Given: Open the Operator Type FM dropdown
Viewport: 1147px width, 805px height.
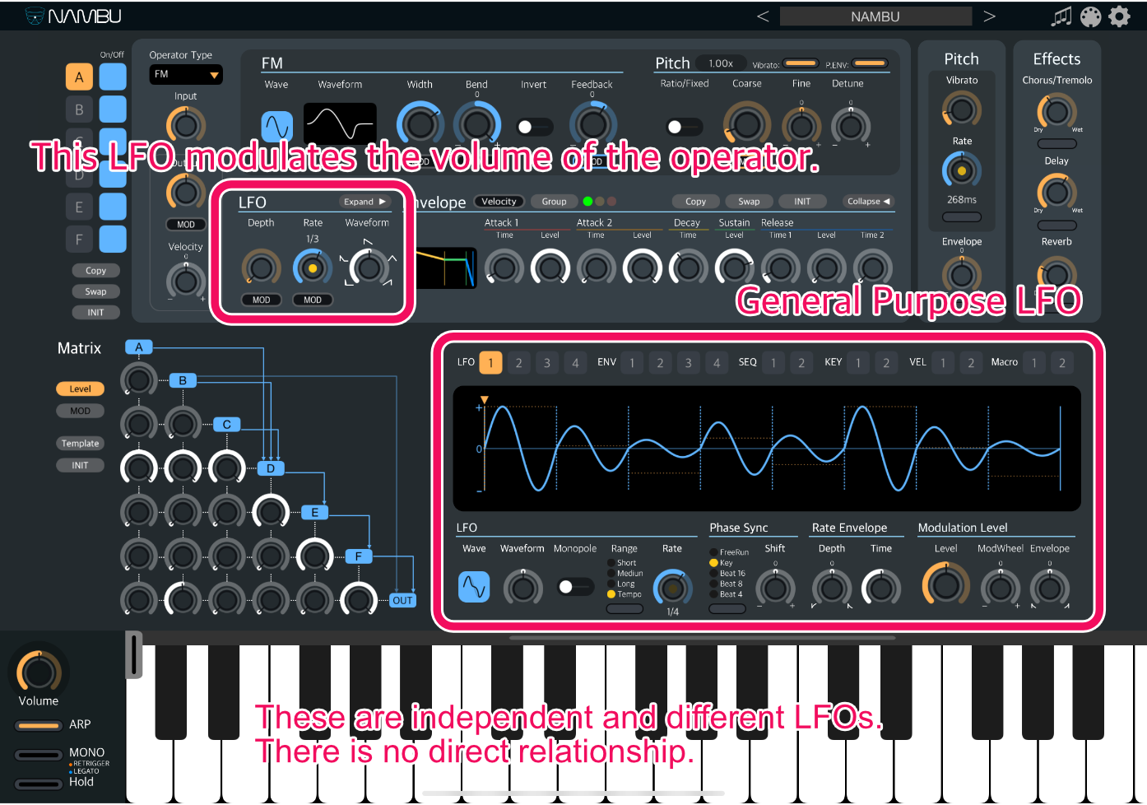Looking at the screenshot, I should [x=186, y=74].
